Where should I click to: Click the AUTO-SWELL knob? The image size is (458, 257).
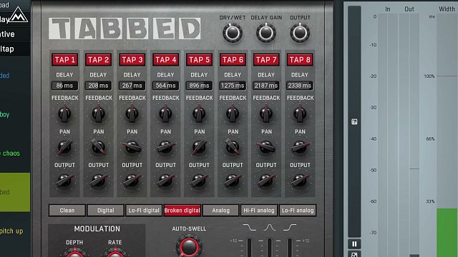(189, 246)
